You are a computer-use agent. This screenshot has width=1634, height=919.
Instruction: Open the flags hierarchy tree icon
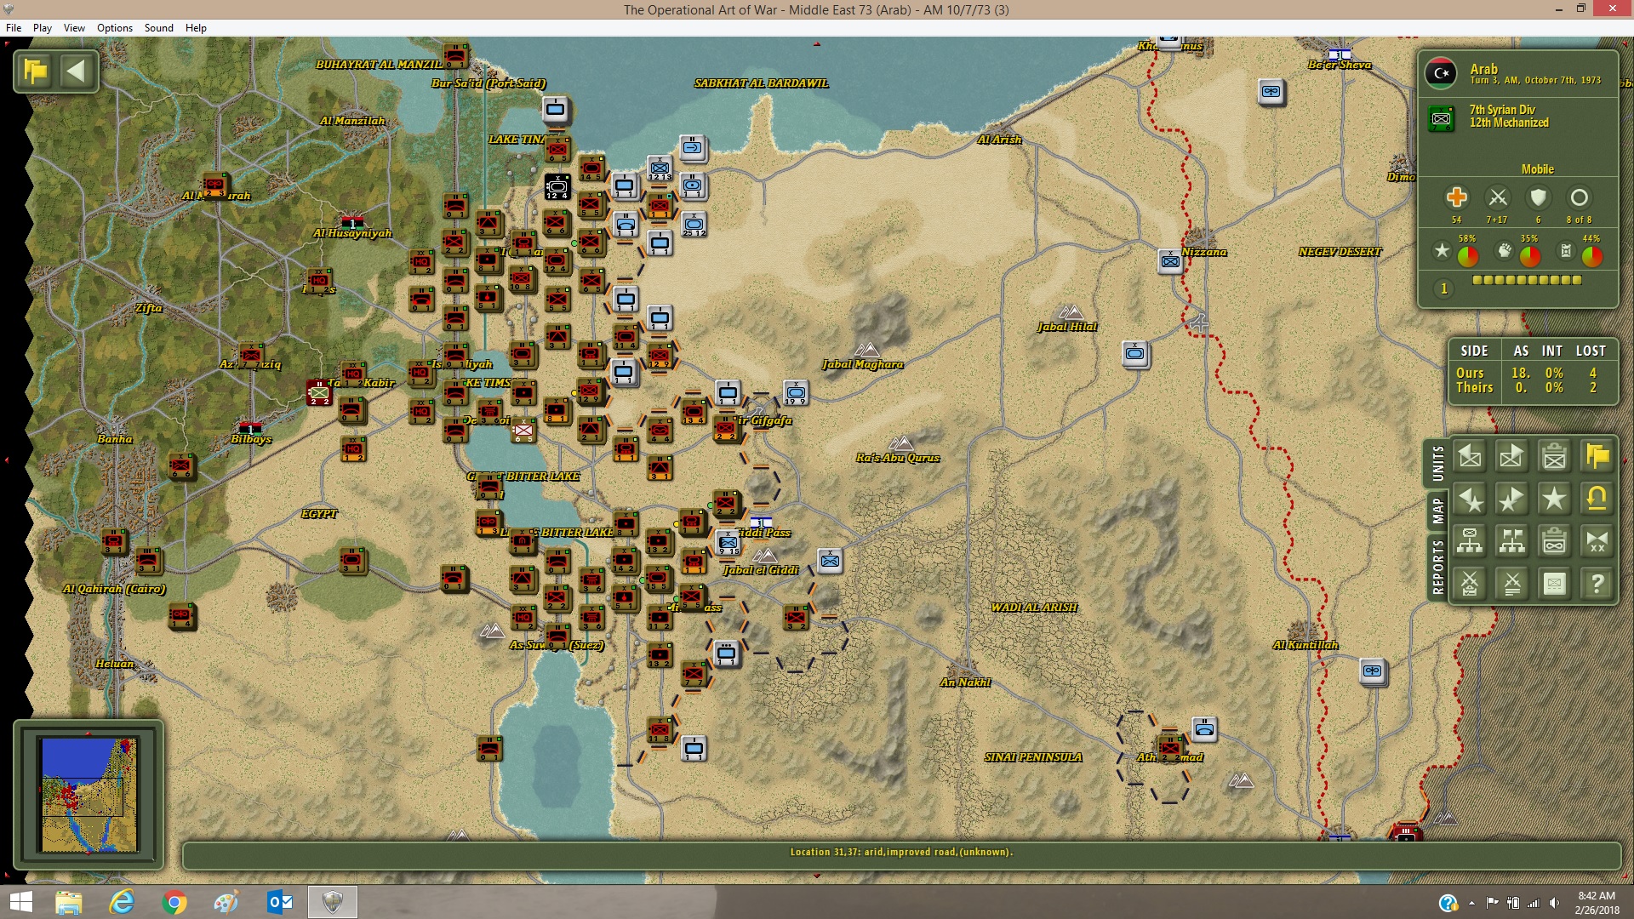click(1511, 541)
